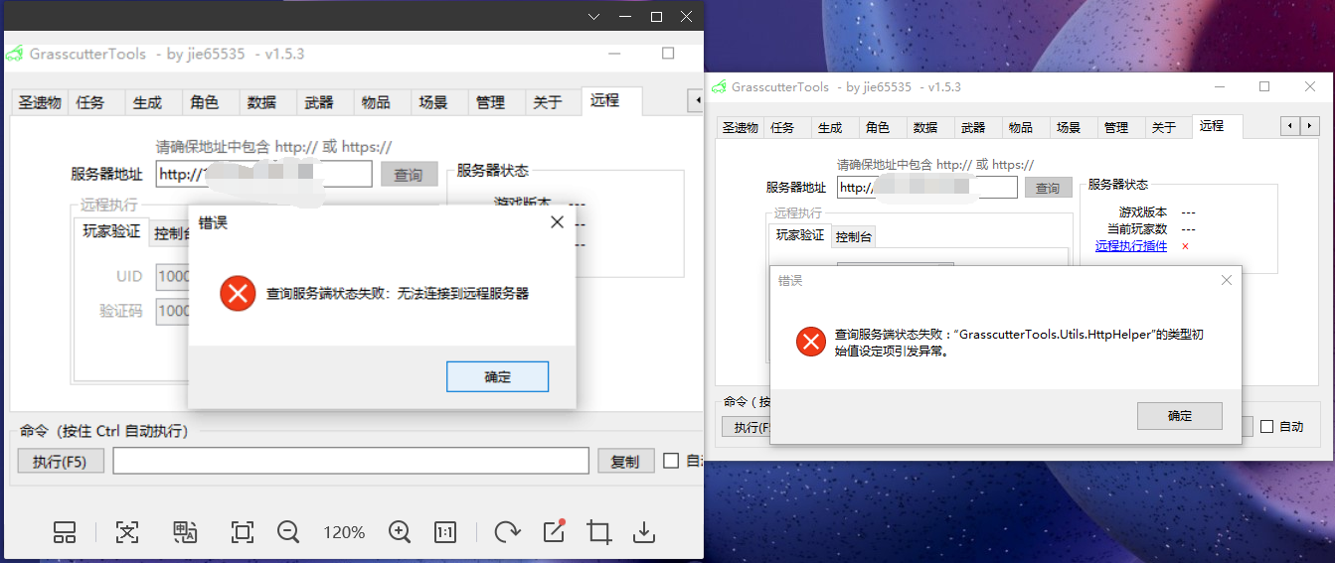Toggle 自动 checkbox in standalone GrasscutterTools window

pyautogui.click(x=1266, y=426)
